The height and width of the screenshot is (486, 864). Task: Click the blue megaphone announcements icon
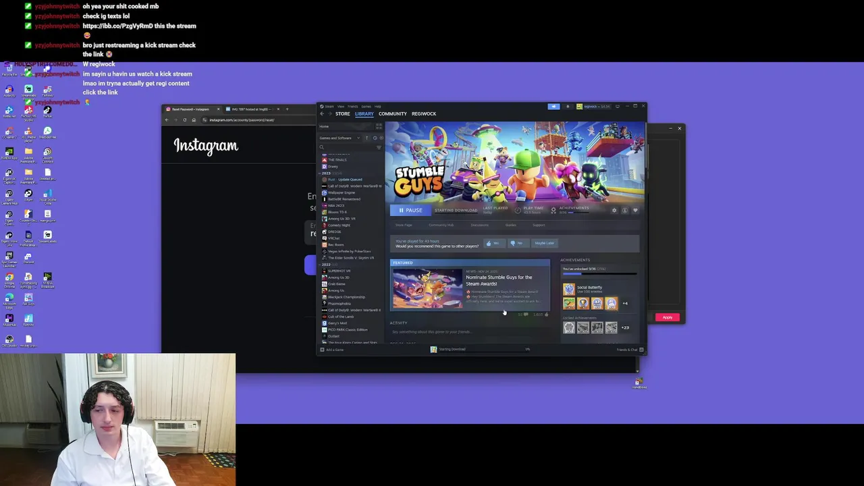(553, 106)
